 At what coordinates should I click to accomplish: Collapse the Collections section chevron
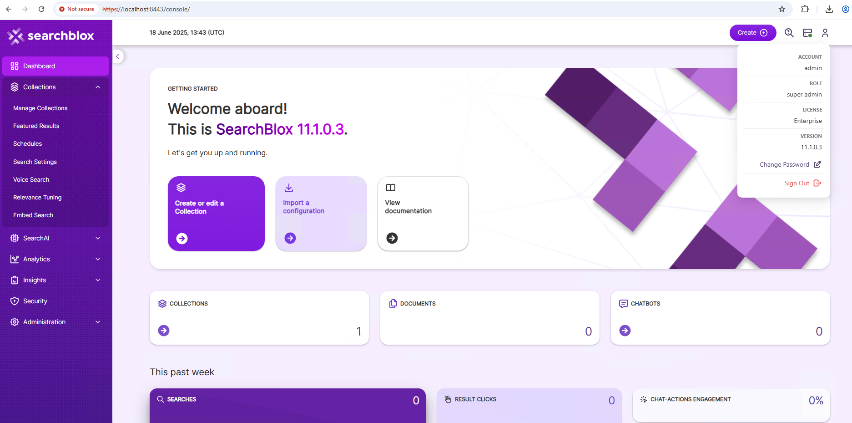pyautogui.click(x=98, y=87)
